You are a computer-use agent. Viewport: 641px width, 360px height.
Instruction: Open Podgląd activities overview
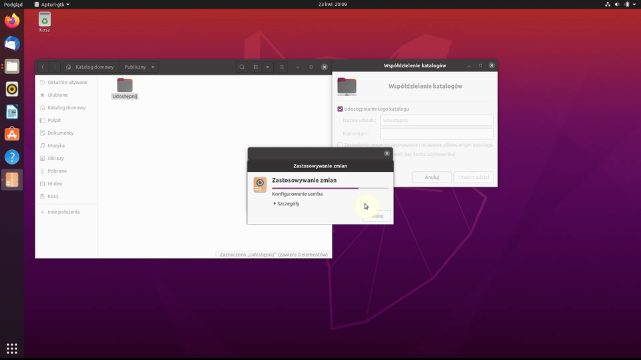click(x=13, y=4)
